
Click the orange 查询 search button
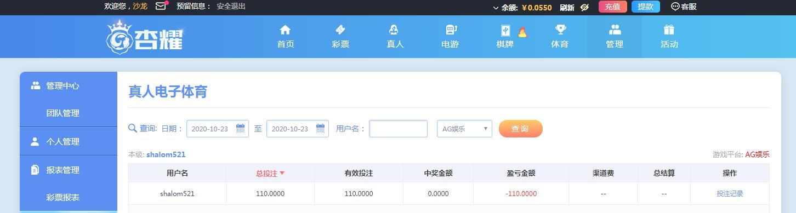pyautogui.click(x=520, y=129)
